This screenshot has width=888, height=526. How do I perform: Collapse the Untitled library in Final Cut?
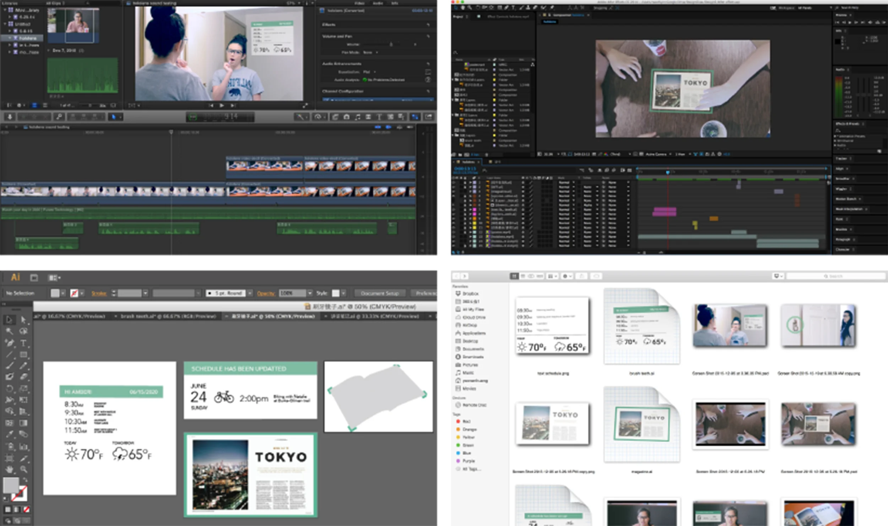click(5, 24)
